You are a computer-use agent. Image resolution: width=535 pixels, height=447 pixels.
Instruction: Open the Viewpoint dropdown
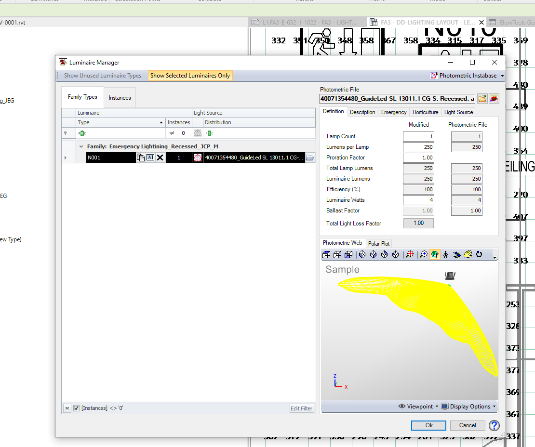[x=417, y=406]
